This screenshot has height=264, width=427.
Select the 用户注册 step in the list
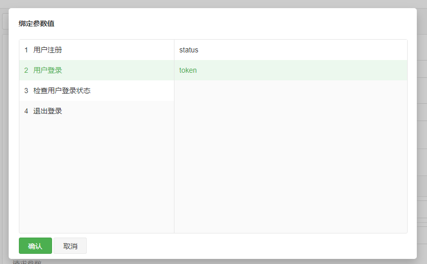(x=96, y=50)
